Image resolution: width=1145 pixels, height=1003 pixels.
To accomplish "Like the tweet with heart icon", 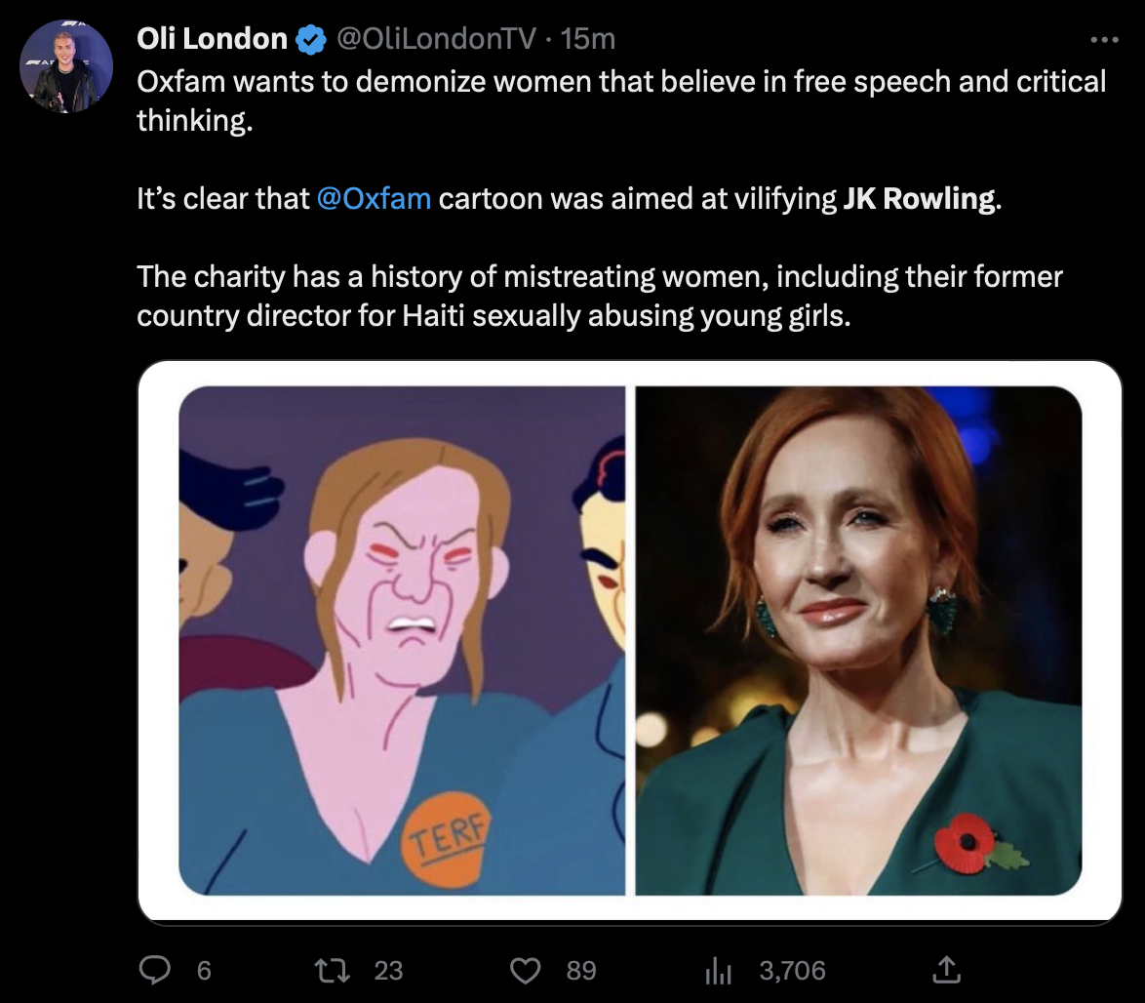I will 525,970.
